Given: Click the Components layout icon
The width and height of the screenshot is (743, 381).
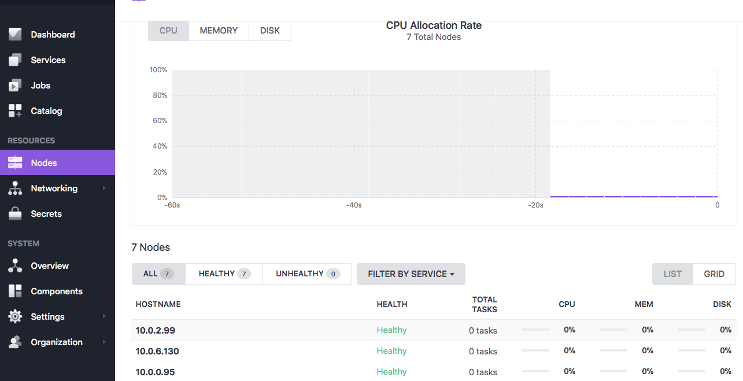Looking at the screenshot, I should click(x=15, y=291).
